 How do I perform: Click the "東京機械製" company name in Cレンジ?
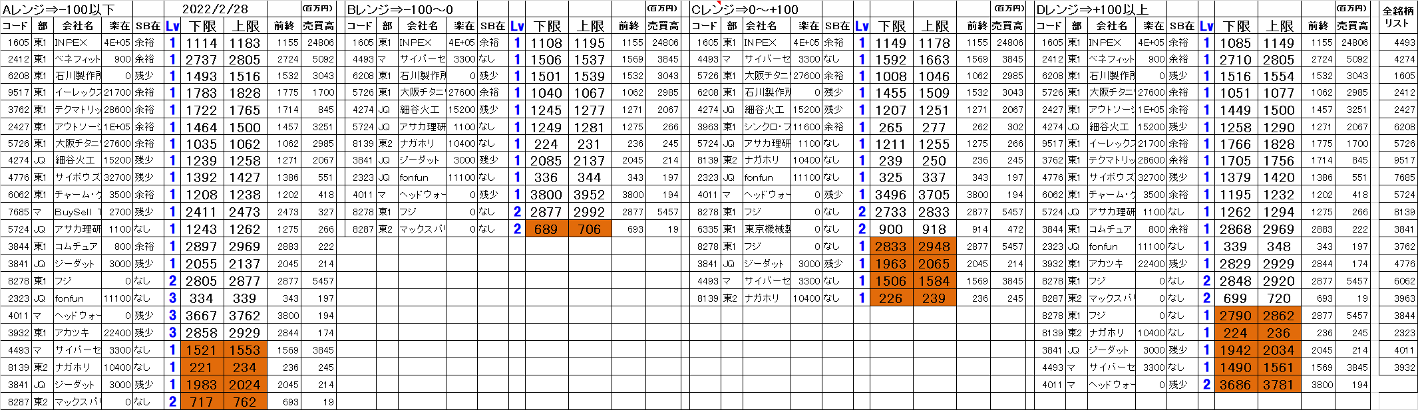click(767, 229)
